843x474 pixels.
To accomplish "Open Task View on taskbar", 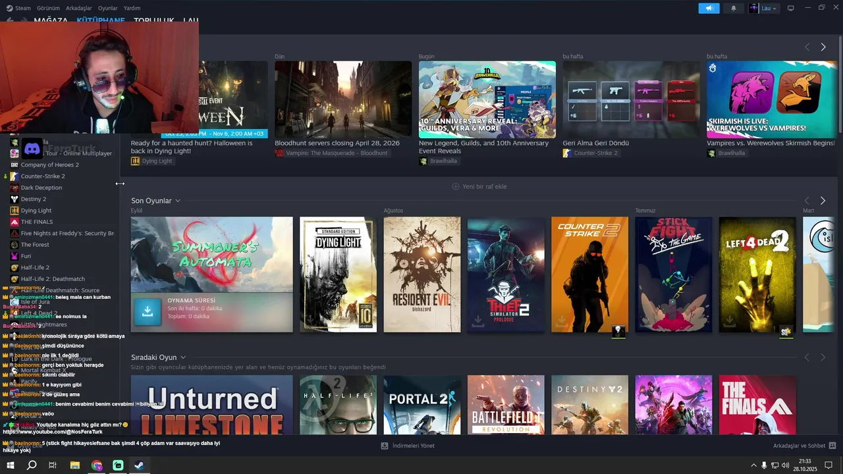I will point(53,465).
